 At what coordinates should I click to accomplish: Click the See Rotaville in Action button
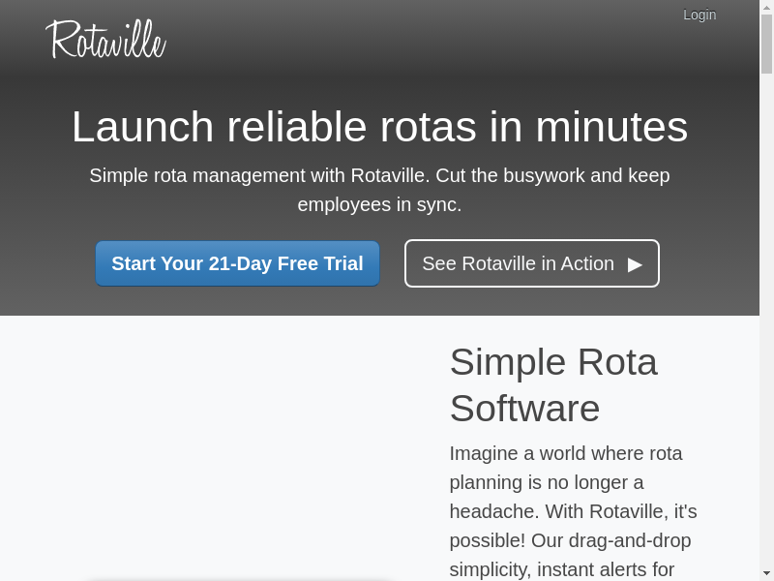click(531, 263)
